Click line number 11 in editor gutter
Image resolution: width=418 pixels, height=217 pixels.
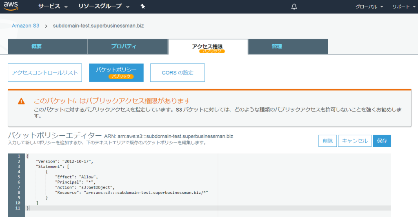(18, 208)
